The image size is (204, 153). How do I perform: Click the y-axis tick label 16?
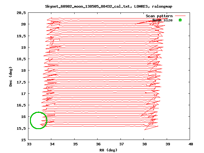pyautogui.click(x=23, y=117)
